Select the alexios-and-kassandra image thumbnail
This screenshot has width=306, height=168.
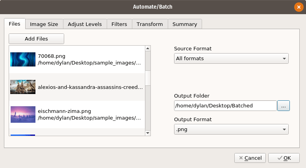(23, 87)
